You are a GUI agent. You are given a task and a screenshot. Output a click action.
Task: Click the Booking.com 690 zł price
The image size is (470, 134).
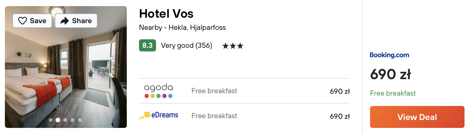(x=390, y=75)
